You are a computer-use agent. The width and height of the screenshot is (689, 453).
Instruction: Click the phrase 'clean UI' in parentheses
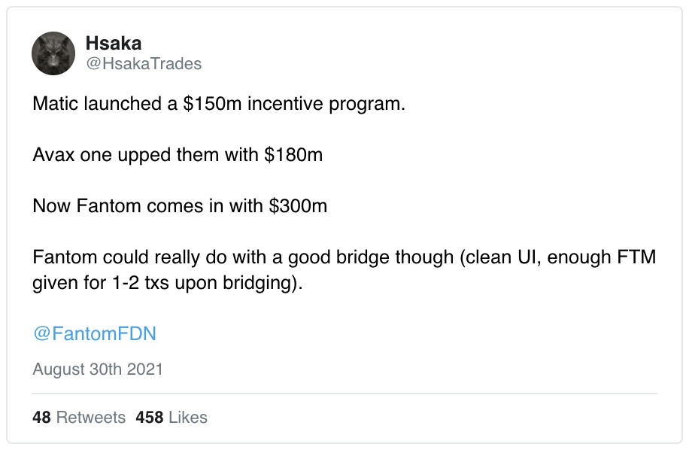(x=500, y=257)
